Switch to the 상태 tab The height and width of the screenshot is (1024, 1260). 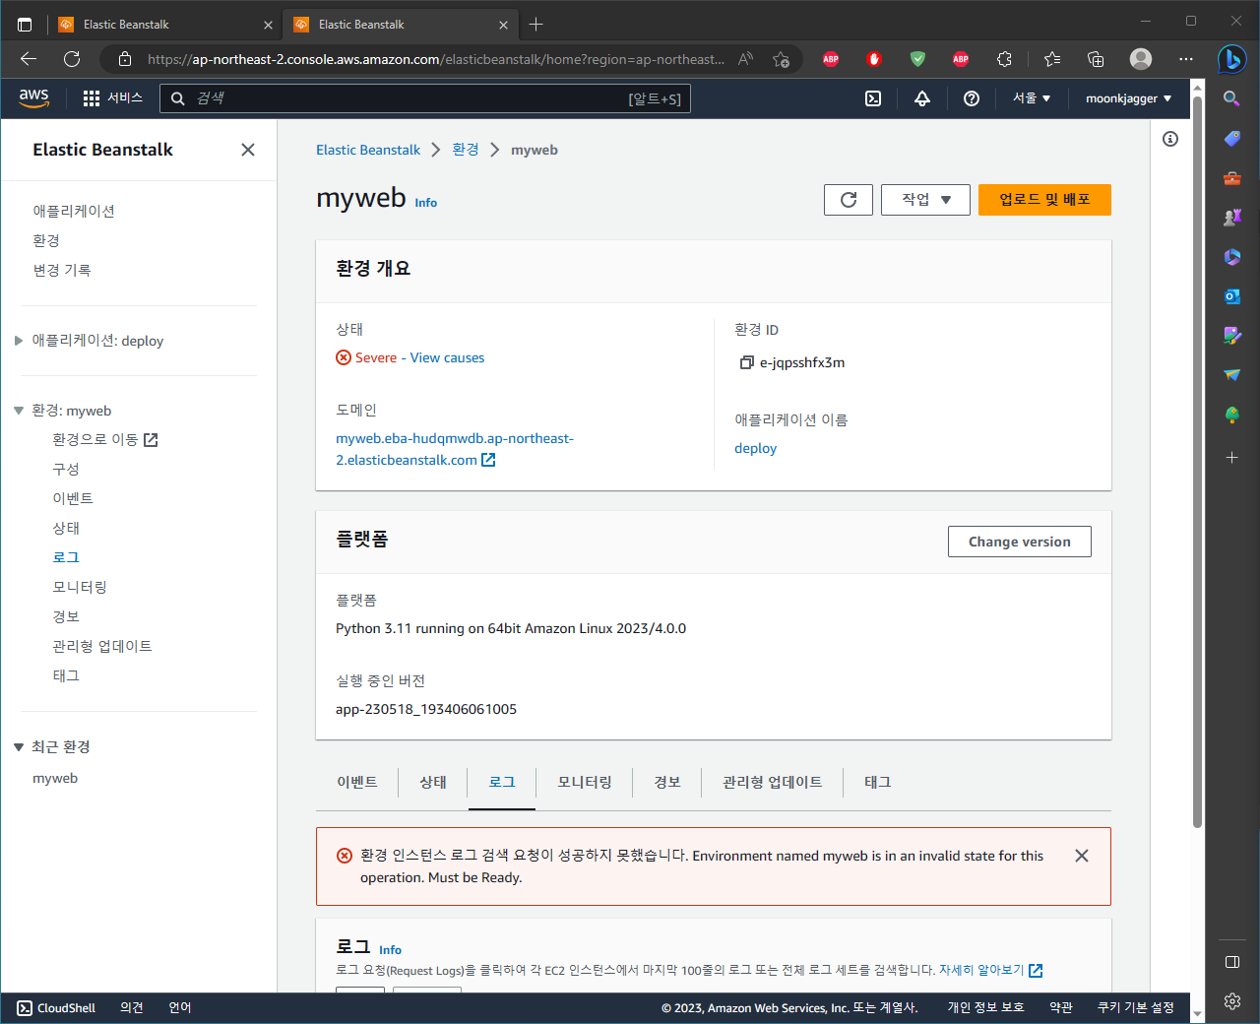[433, 782]
